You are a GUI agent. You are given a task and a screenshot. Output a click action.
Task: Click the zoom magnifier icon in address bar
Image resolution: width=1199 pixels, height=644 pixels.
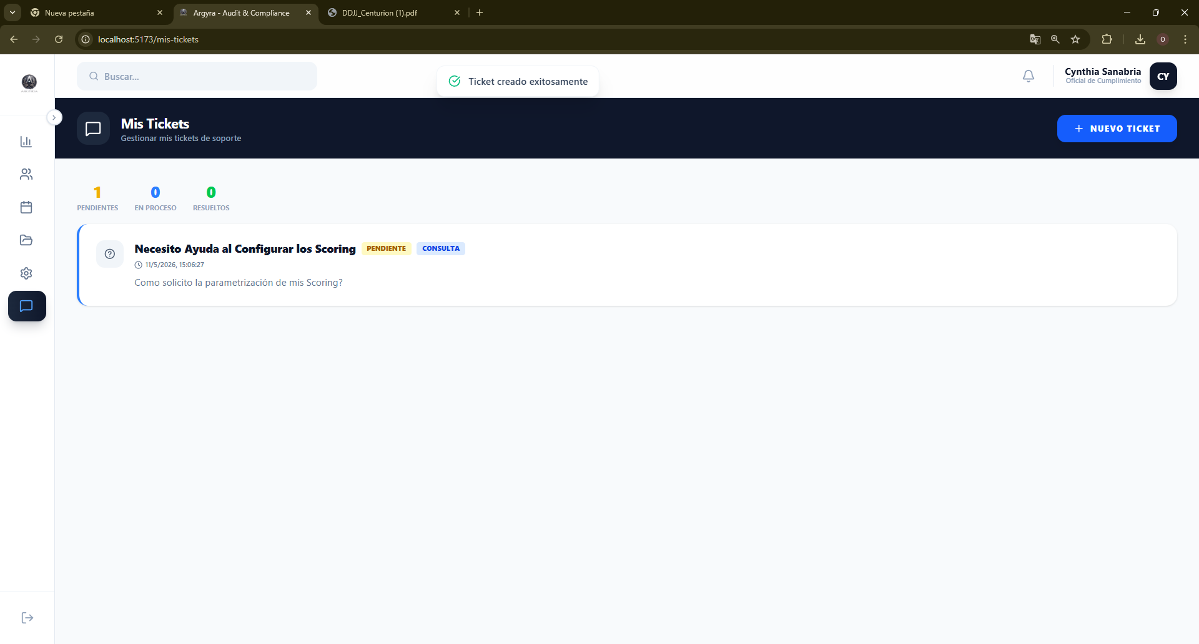(x=1055, y=39)
